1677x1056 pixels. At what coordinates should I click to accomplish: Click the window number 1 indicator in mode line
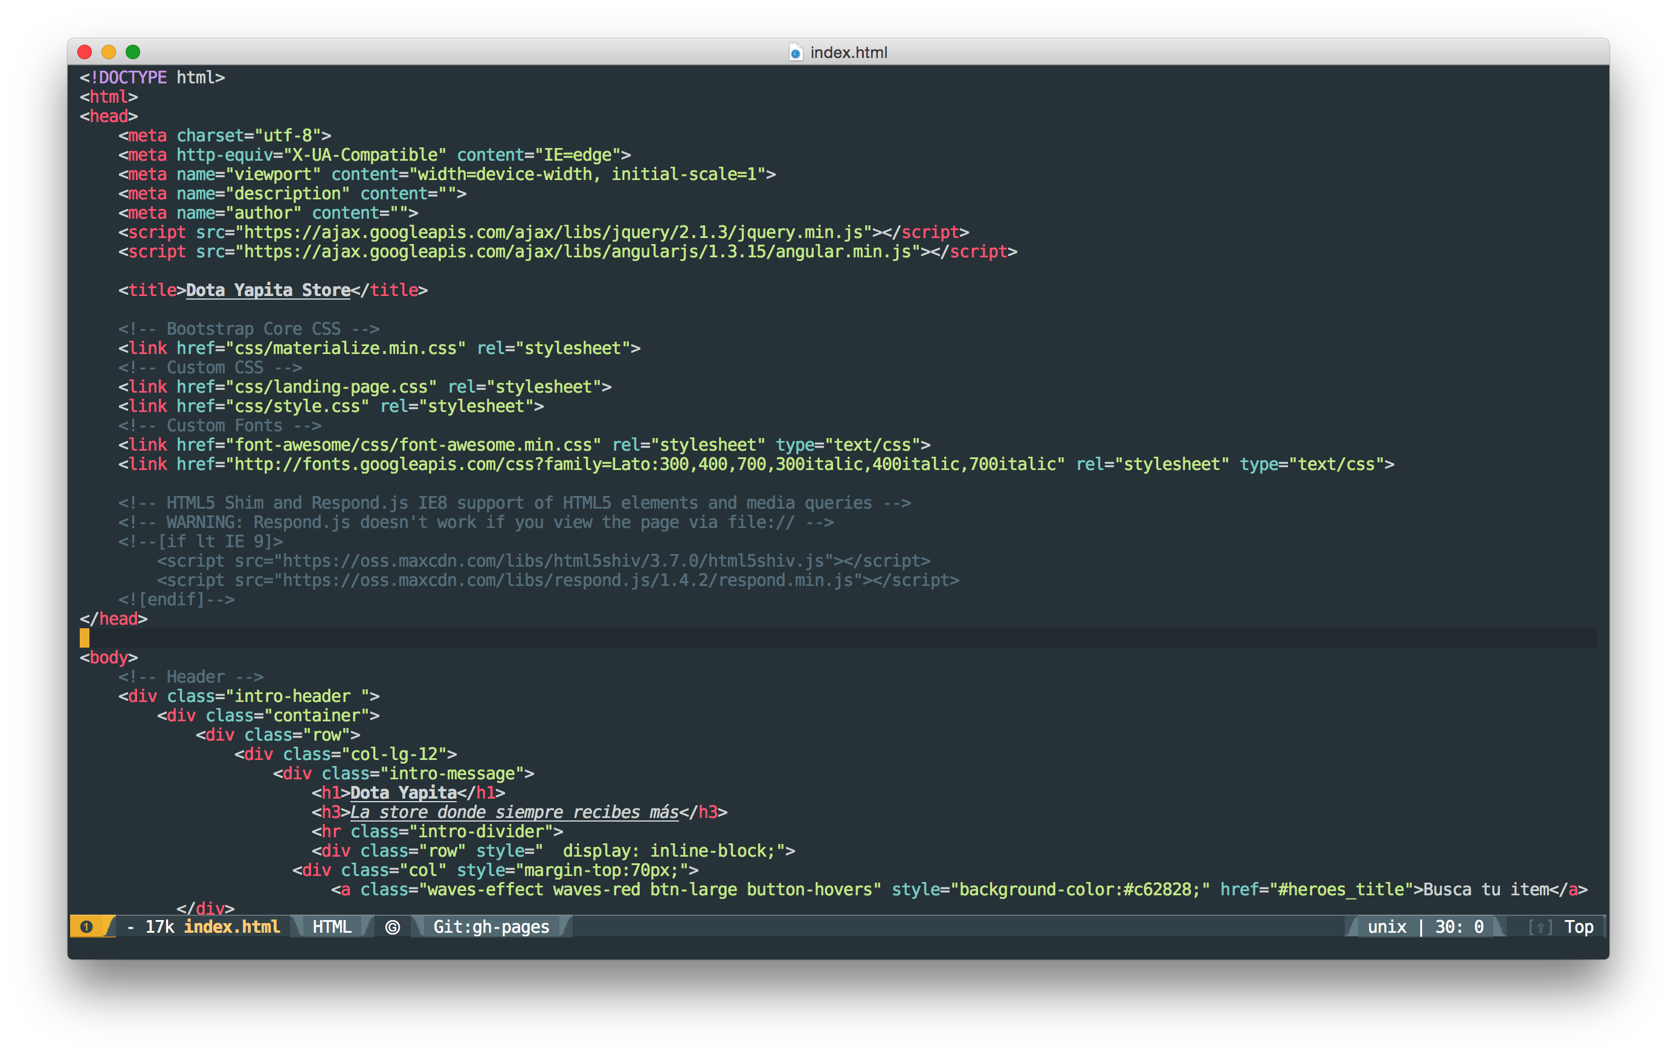click(x=86, y=927)
